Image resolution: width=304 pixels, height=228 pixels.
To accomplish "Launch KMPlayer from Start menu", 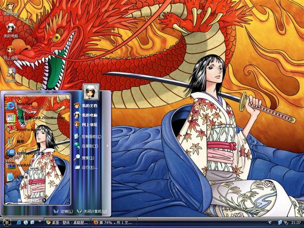I will (25, 153).
